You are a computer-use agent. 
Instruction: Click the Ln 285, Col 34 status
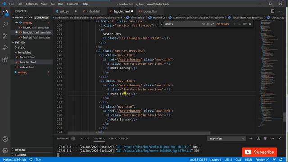tap(198, 160)
